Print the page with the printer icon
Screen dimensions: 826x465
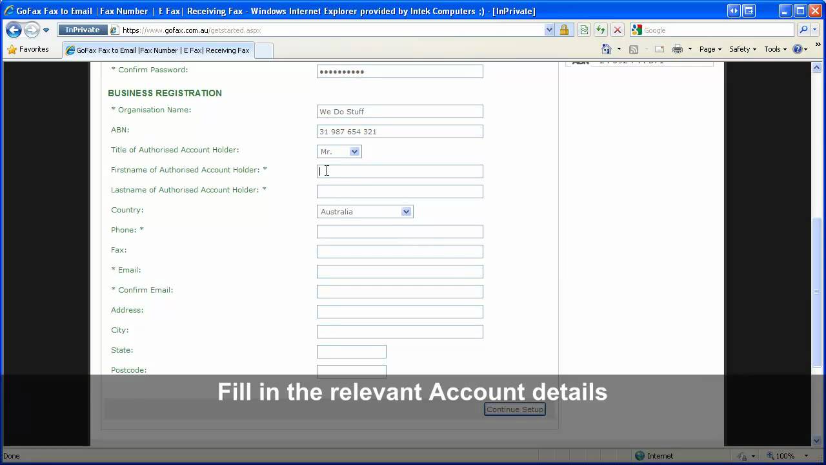(678, 49)
